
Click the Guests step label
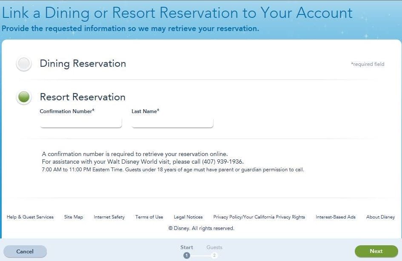(214, 247)
